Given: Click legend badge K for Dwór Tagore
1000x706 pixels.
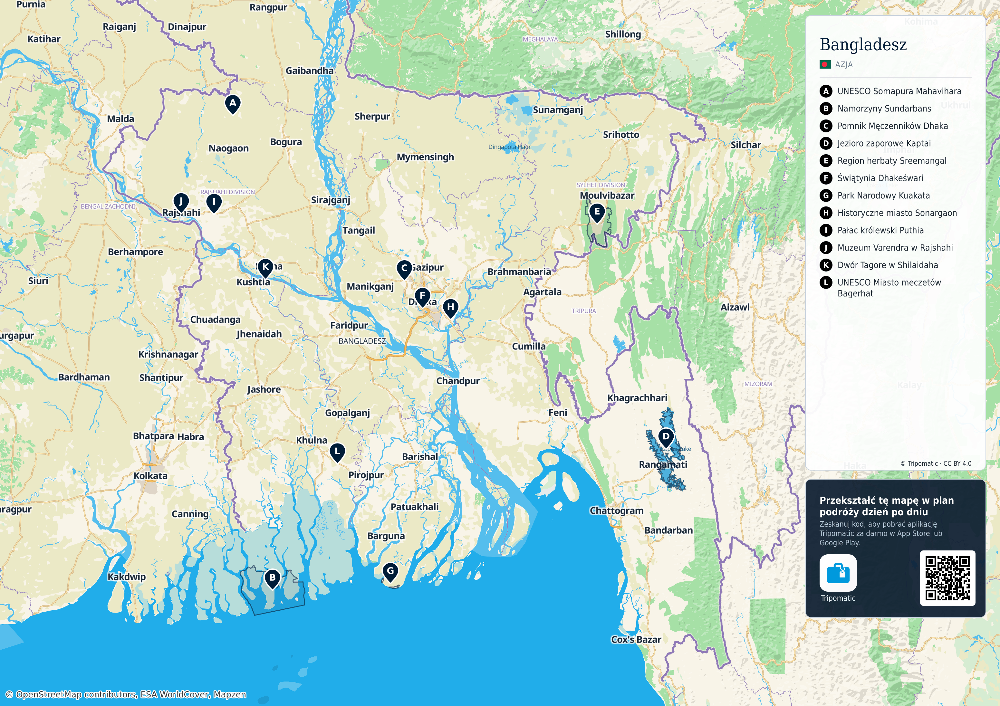Looking at the screenshot, I should (x=825, y=265).
